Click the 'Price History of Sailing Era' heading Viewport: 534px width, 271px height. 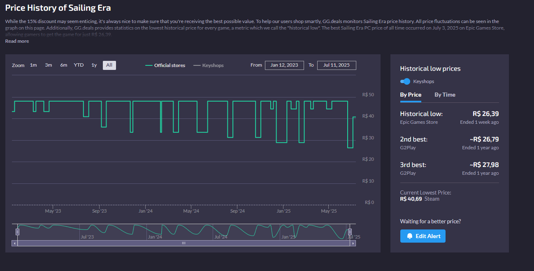(58, 8)
